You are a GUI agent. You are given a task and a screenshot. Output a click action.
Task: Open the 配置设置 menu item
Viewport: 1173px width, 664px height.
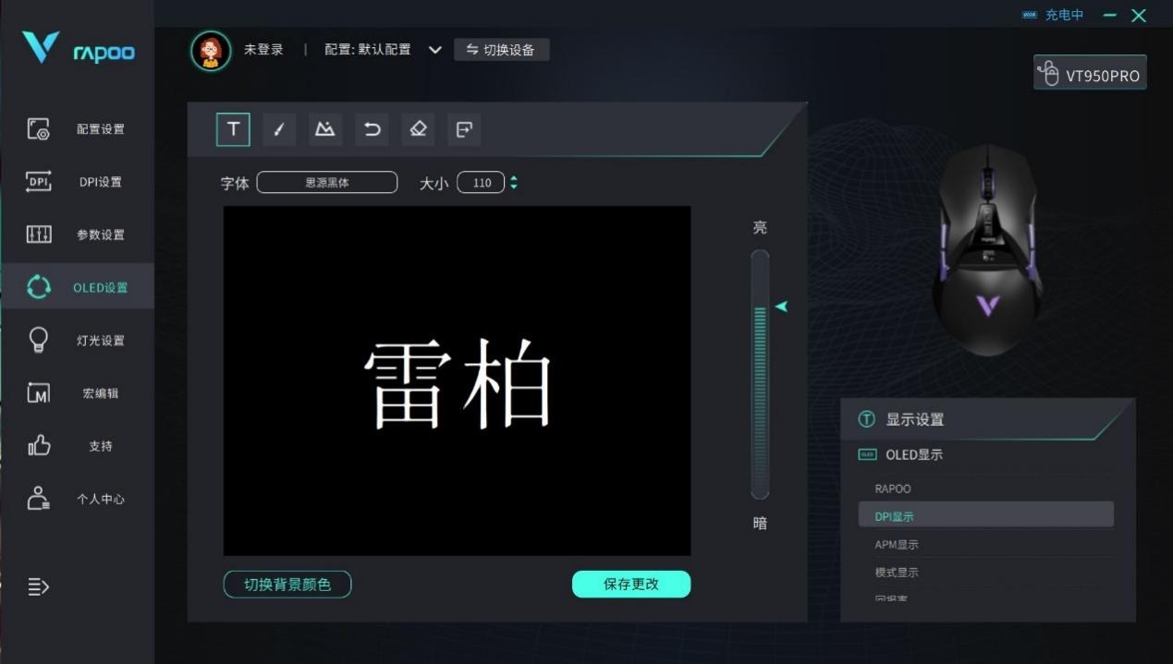(100, 129)
